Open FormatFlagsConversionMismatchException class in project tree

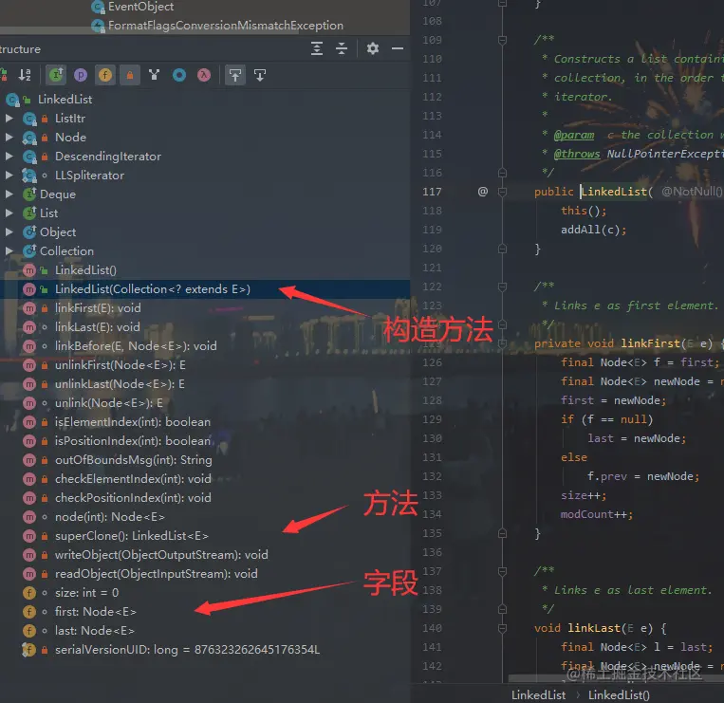(225, 25)
